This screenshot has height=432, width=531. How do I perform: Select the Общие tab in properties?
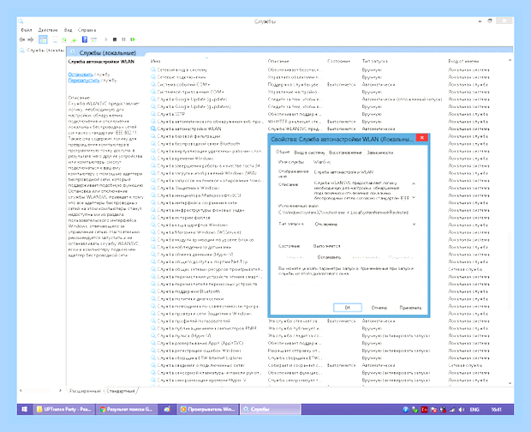click(x=283, y=152)
